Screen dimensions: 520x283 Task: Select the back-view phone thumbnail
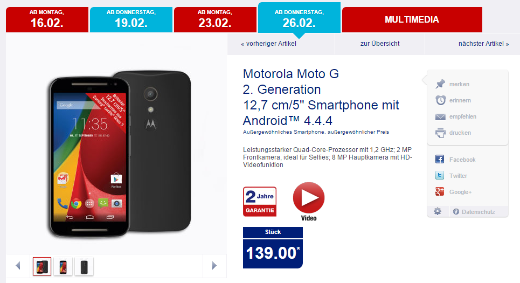pyautogui.click(x=84, y=266)
